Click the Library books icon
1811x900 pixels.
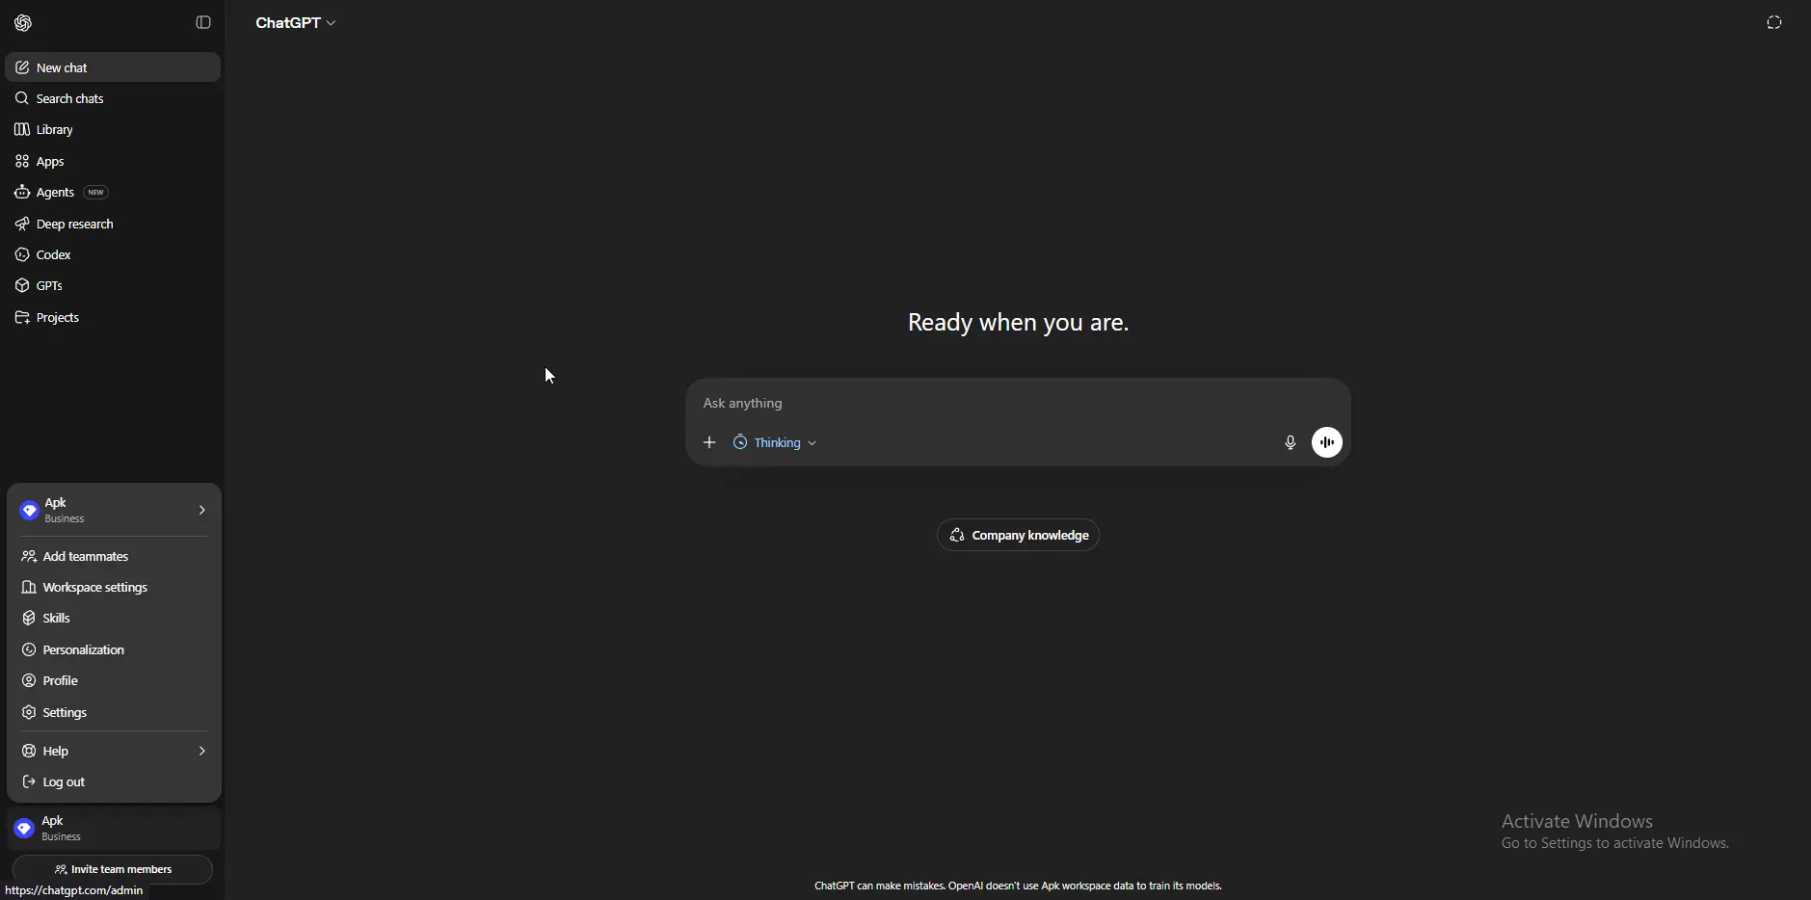tap(22, 129)
